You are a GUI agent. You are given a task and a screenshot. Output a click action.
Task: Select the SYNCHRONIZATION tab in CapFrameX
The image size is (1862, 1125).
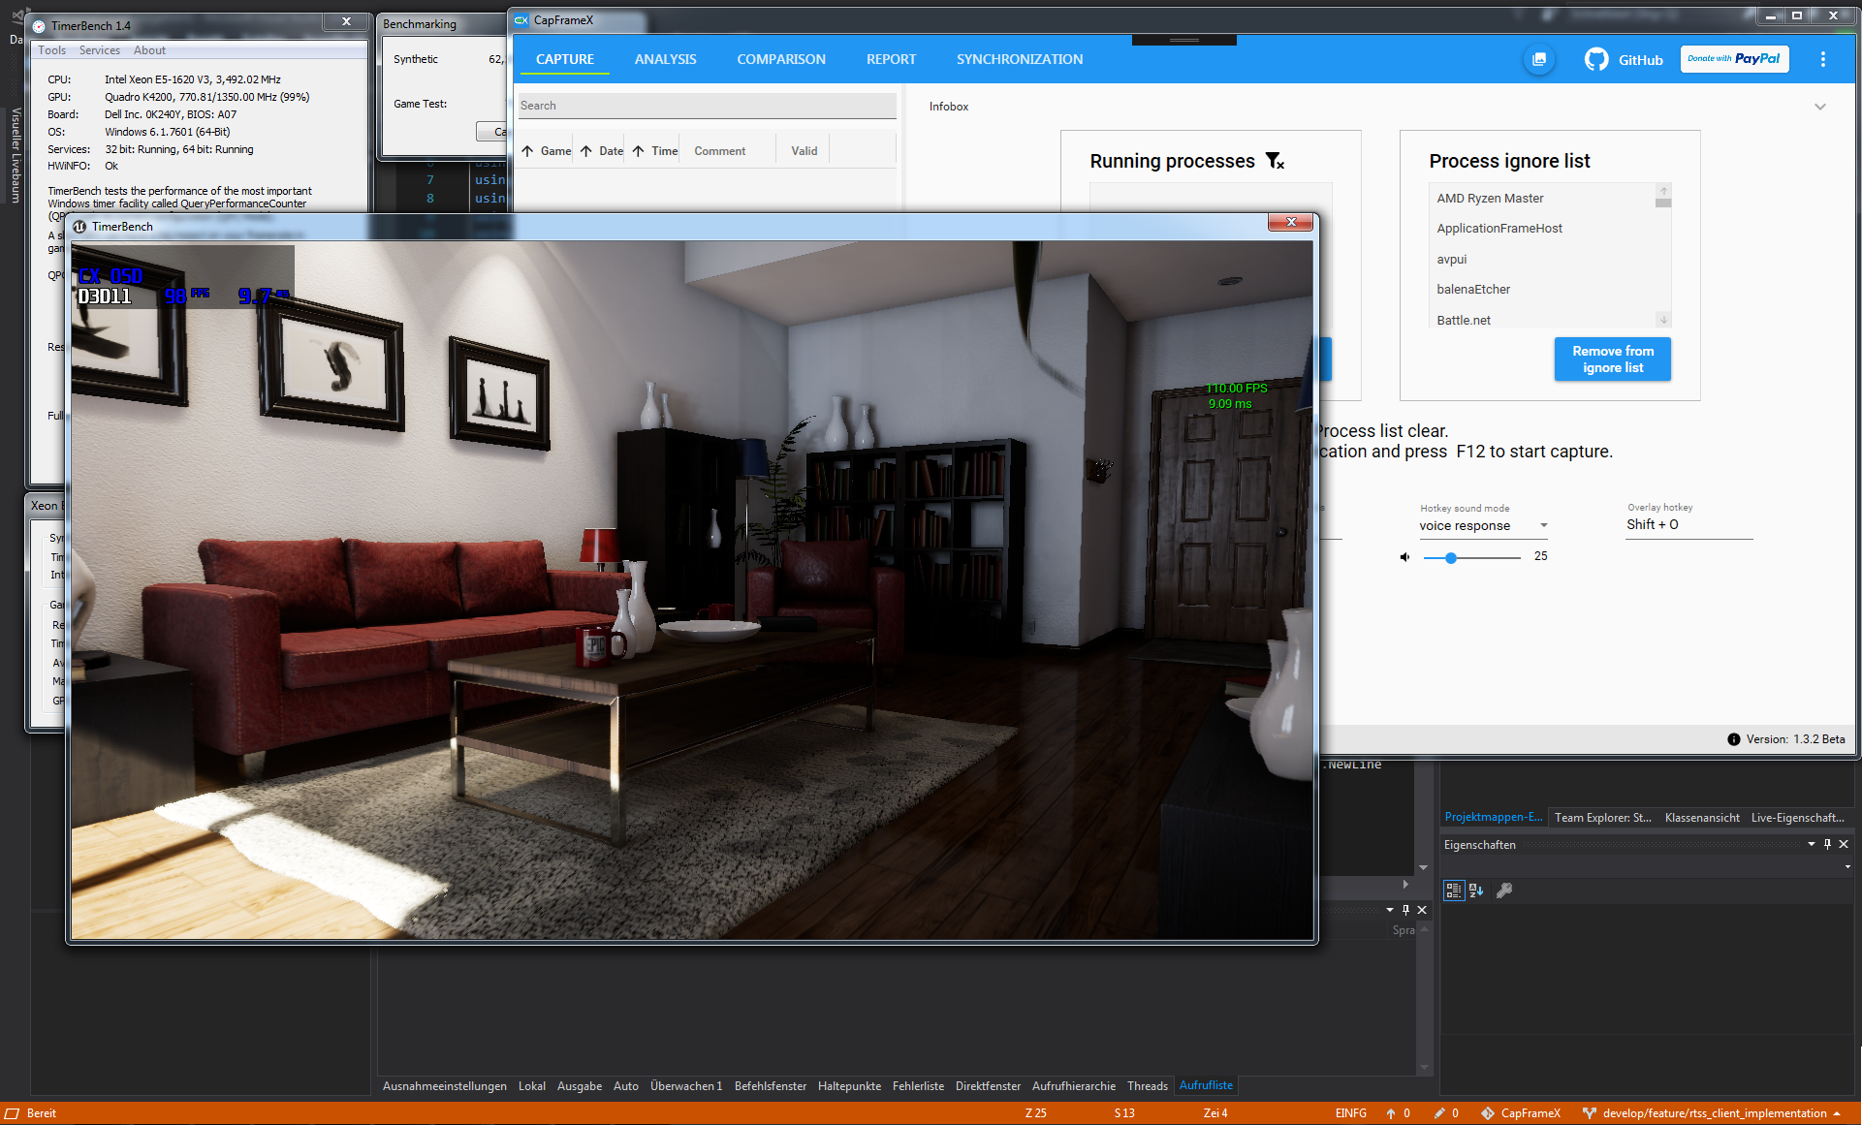[1018, 58]
